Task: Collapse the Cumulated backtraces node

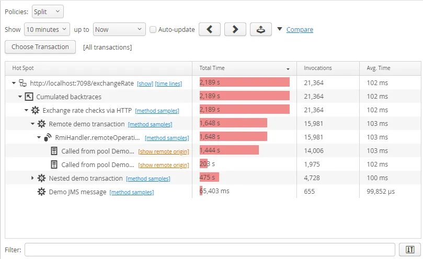Action: (x=20, y=97)
